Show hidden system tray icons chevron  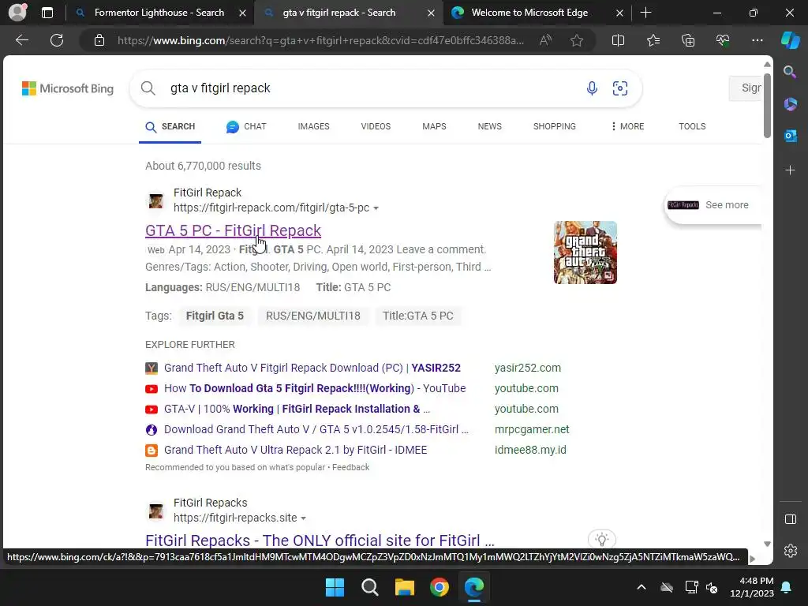tap(641, 587)
